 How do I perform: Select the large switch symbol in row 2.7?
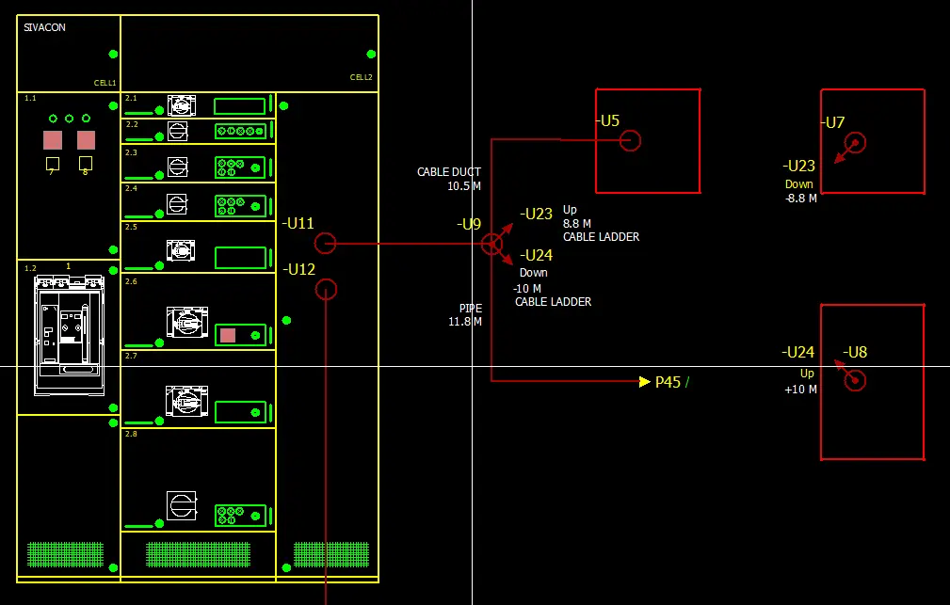click(186, 401)
